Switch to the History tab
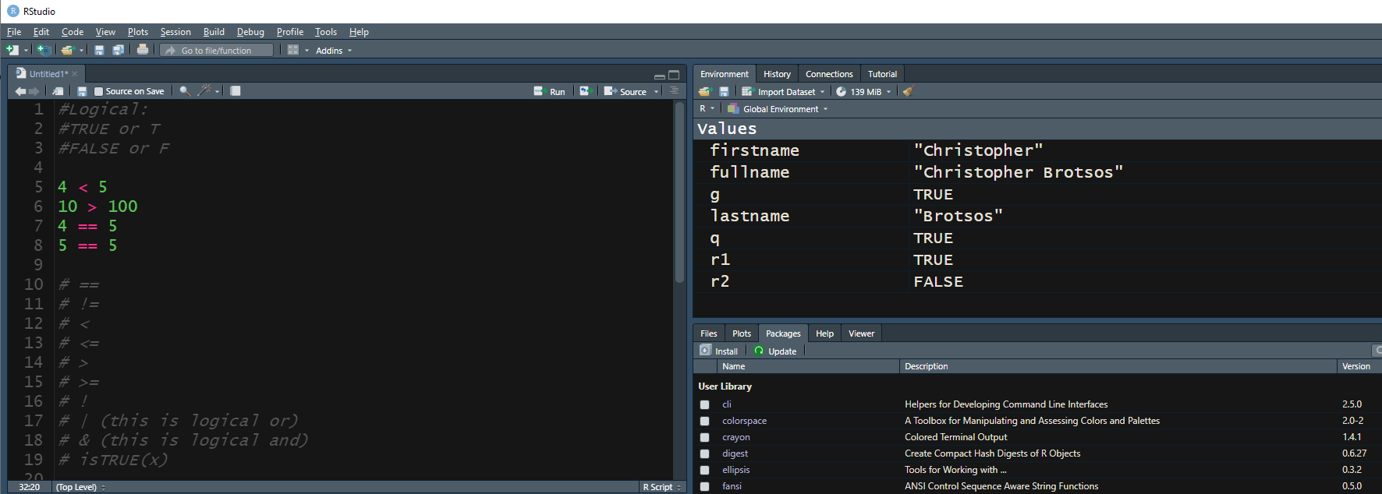The image size is (1382, 494). coord(777,74)
